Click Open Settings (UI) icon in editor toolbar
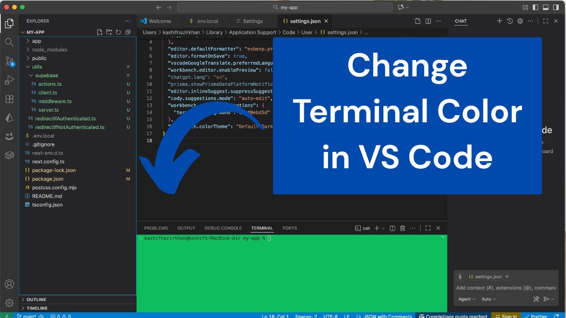 (x=417, y=21)
